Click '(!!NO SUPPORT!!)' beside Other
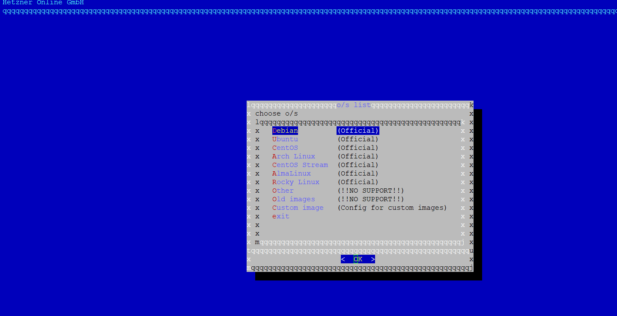 point(371,191)
